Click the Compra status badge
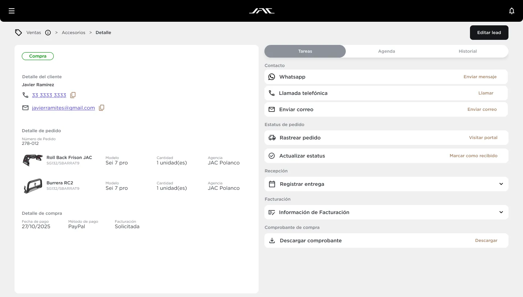 click(x=38, y=56)
